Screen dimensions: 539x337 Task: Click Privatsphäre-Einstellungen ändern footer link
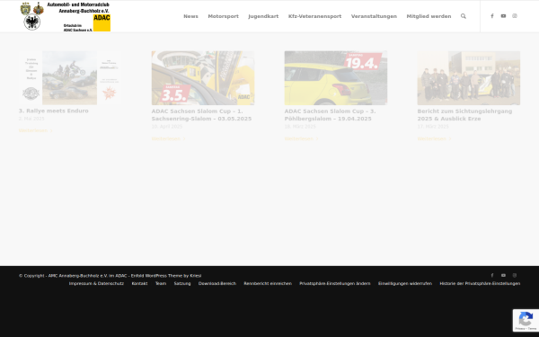[x=335, y=283]
